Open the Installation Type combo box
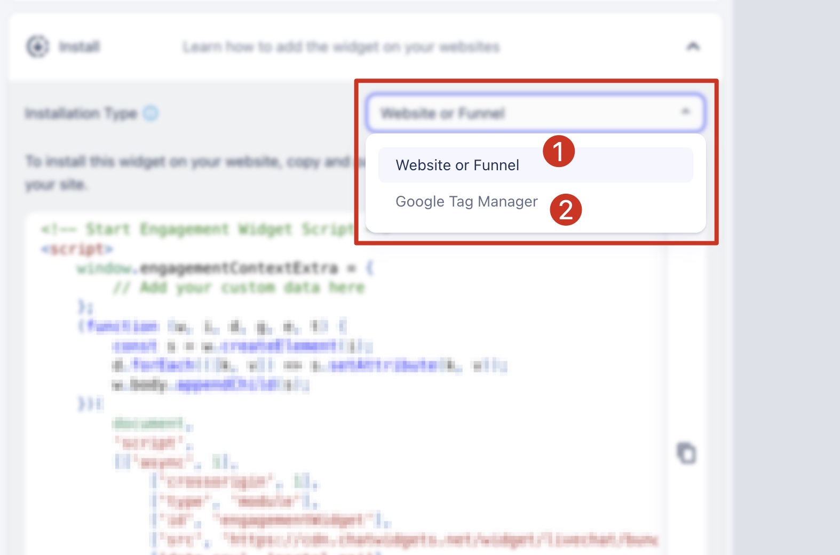This screenshot has width=840, height=555. [x=534, y=113]
